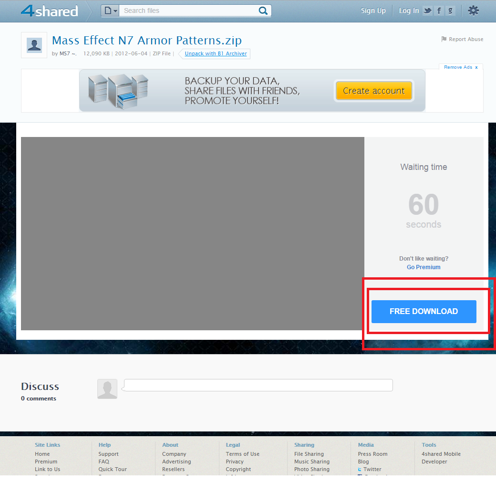Open the Photo Sharing footer link

312,469
